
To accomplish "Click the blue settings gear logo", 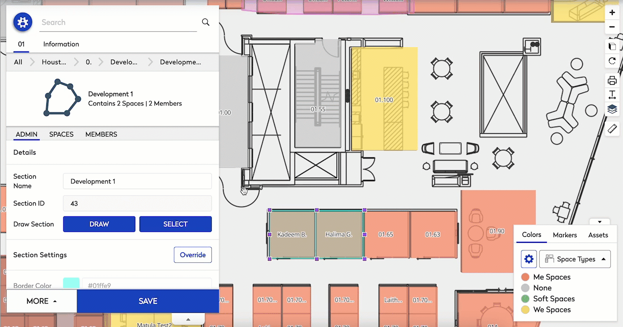I will point(22,22).
